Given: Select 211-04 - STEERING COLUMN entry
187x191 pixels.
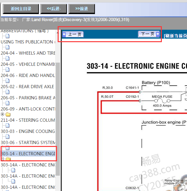Looking at the screenshot, I should 28,120.
